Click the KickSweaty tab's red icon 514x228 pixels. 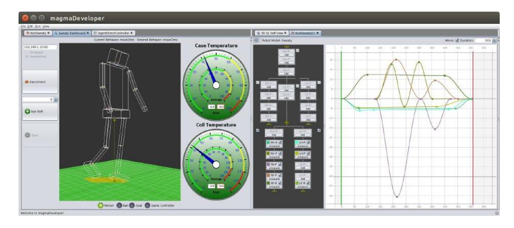click(28, 33)
